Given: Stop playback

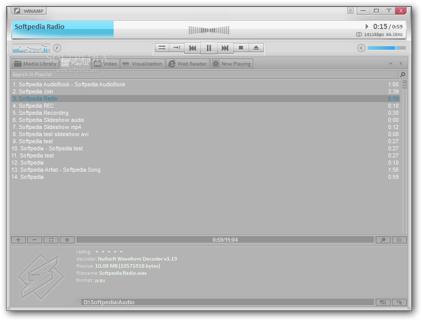Looking at the screenshot, I should pos(241,48).
